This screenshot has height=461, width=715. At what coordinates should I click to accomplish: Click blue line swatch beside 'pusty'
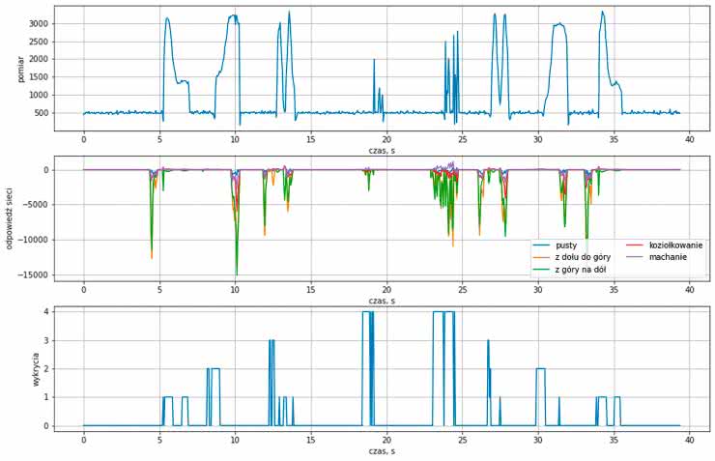tap(542, 246)
